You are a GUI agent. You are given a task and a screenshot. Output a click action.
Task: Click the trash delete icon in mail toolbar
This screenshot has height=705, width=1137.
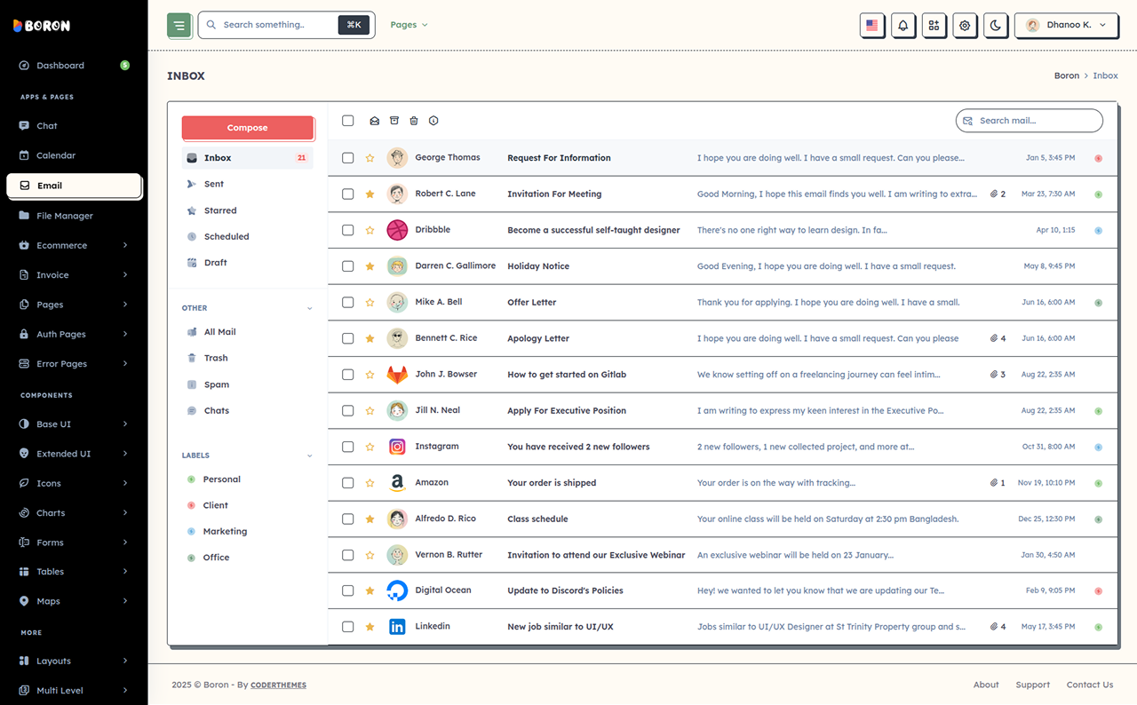pos(414,121)
